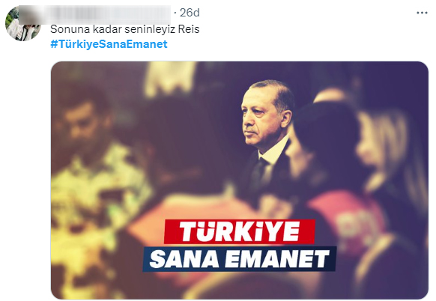436x301 pixels.
Task: Select the tweet text "Sonuna kadar seninleyiz Reis"
Action: tap(125, 29)
